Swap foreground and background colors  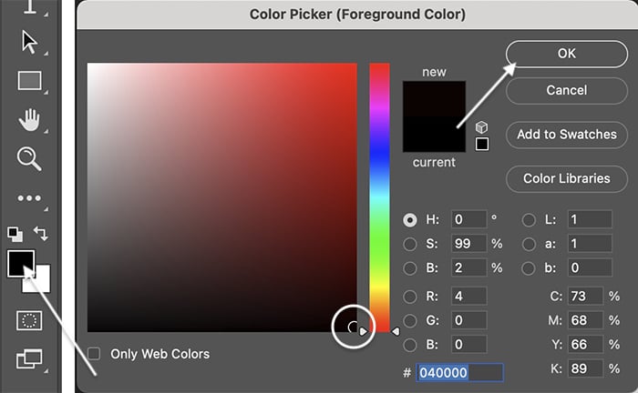point(41,234)
